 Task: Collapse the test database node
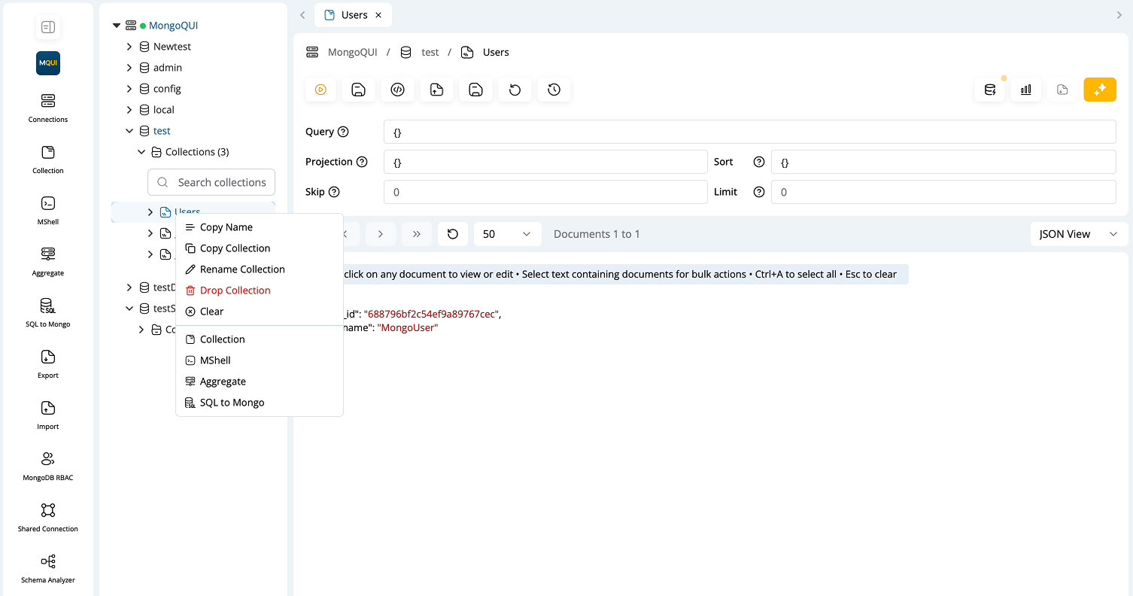[129, 131]
